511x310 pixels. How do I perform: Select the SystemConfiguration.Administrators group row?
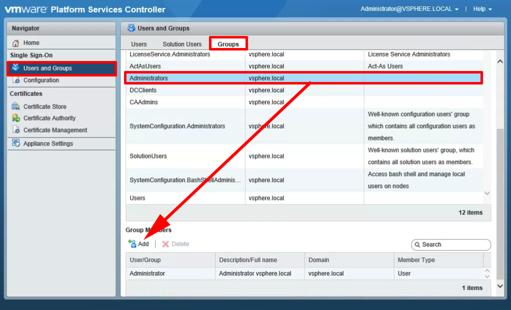(x=304, y=126)
